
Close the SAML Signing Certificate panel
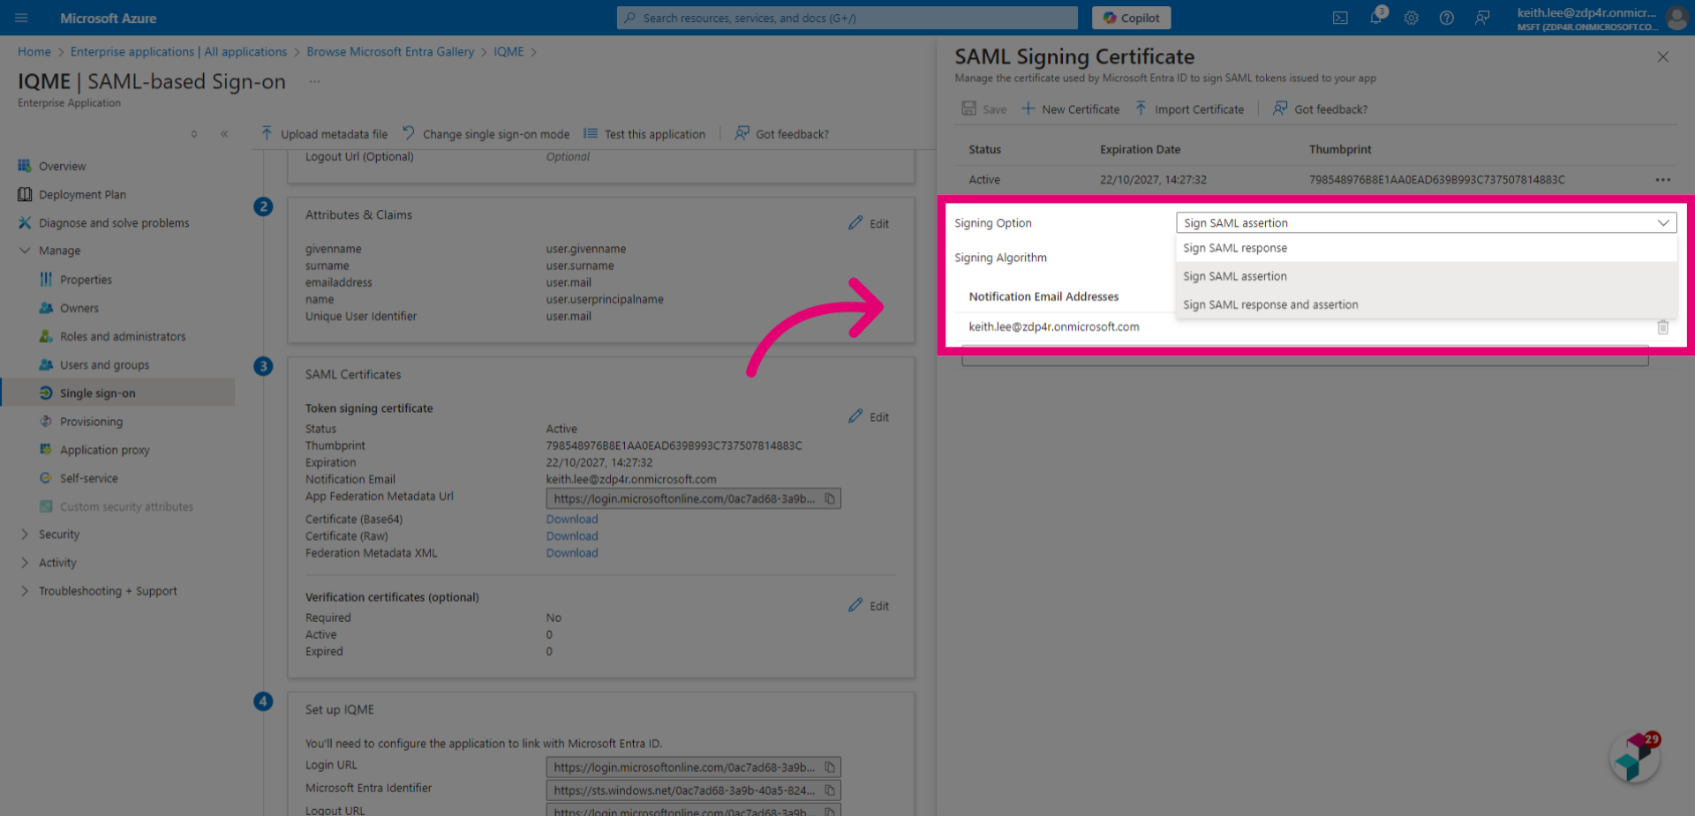coord(1663,56)
